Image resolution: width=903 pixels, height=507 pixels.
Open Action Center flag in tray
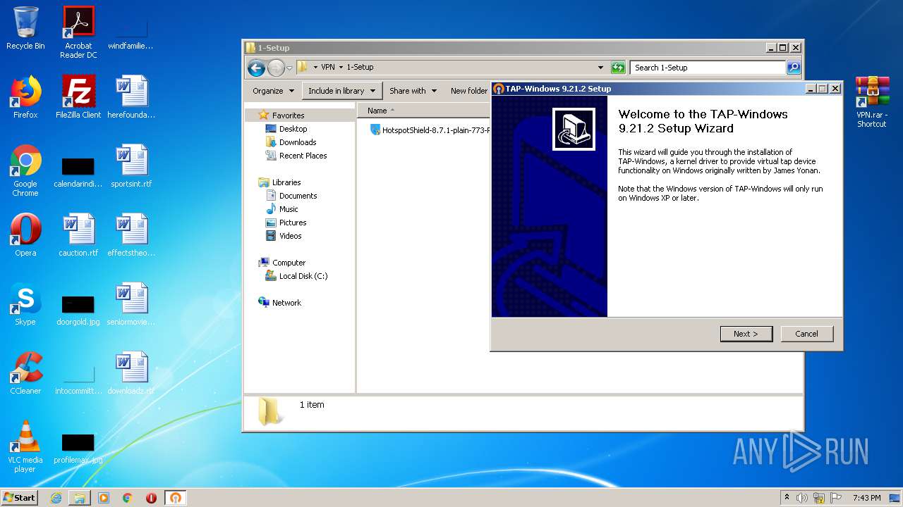pyautogui.click(x=835, y=498)
